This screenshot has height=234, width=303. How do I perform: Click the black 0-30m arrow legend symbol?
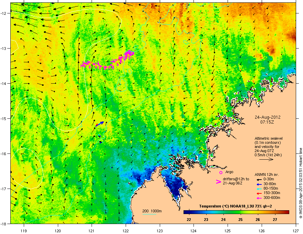click(x=259, y=179)
